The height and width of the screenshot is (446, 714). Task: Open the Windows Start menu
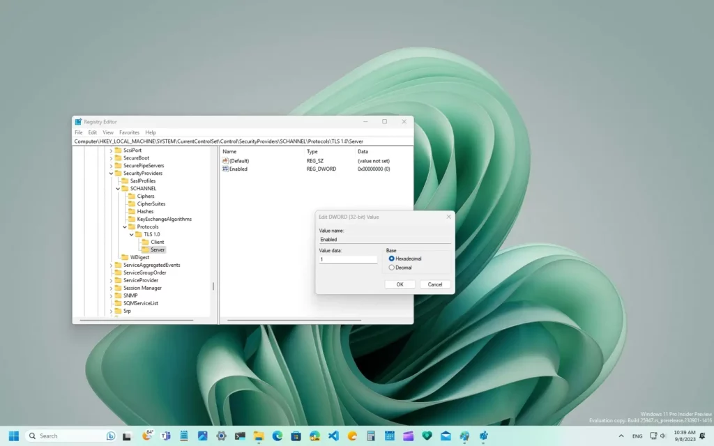(x=14, y=436)
